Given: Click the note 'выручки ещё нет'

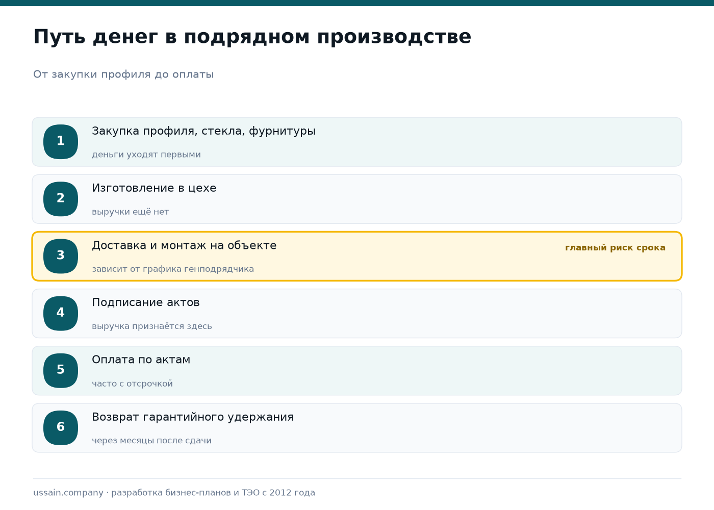Looking at the screenshot, I should 131,212.
